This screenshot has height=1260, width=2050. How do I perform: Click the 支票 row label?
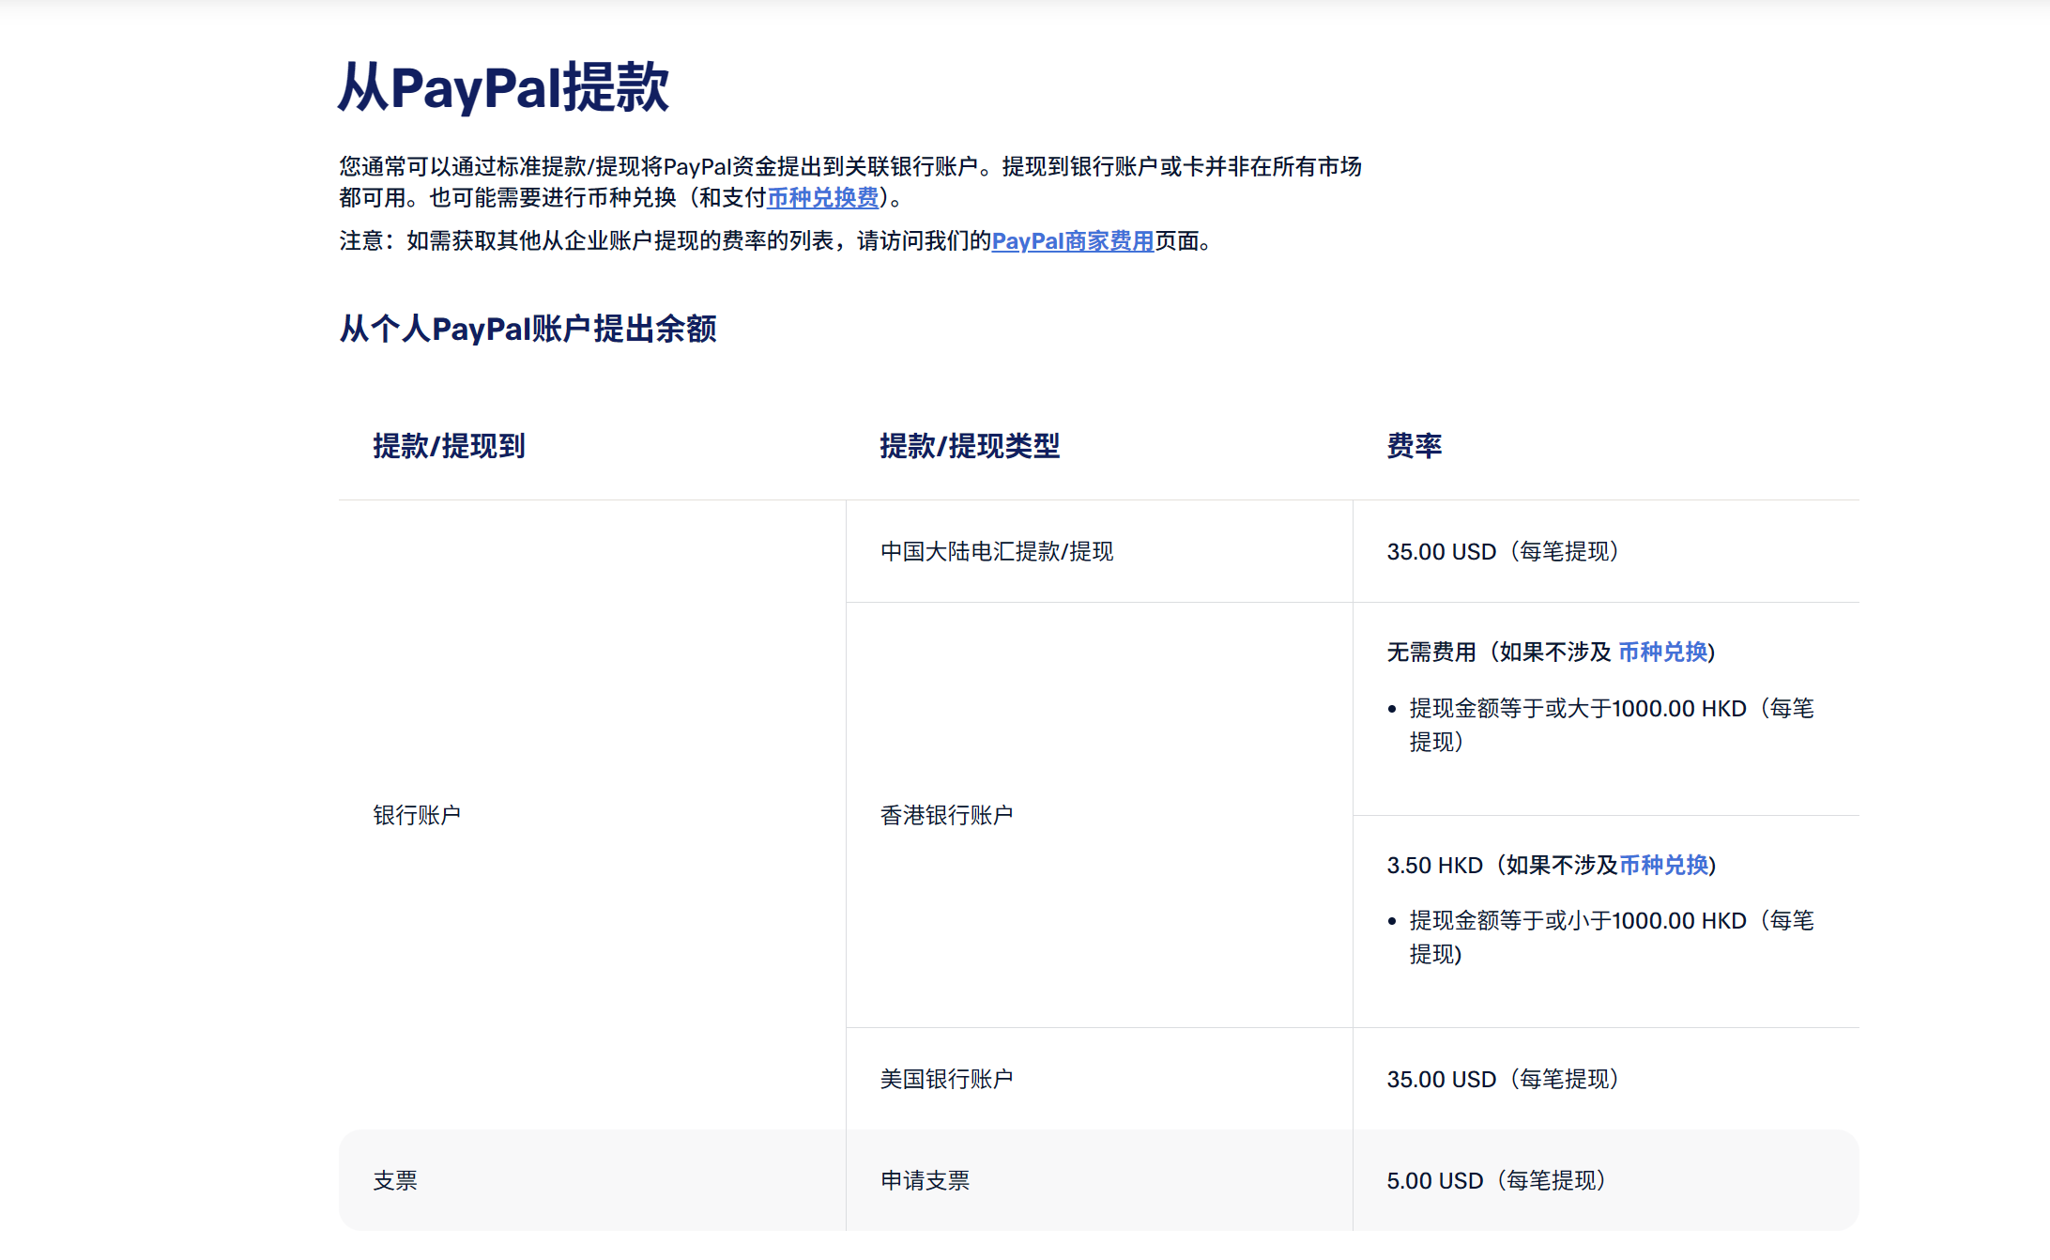click(397, 1180)
